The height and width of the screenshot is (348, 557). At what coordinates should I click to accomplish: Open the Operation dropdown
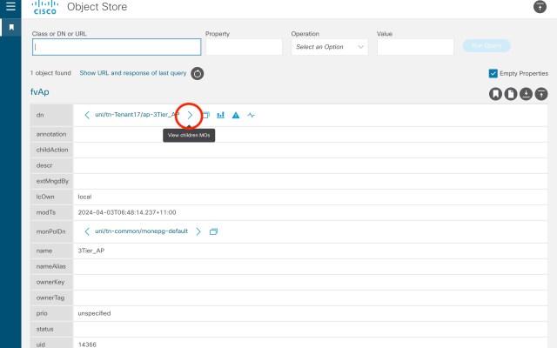coord(329,47)
